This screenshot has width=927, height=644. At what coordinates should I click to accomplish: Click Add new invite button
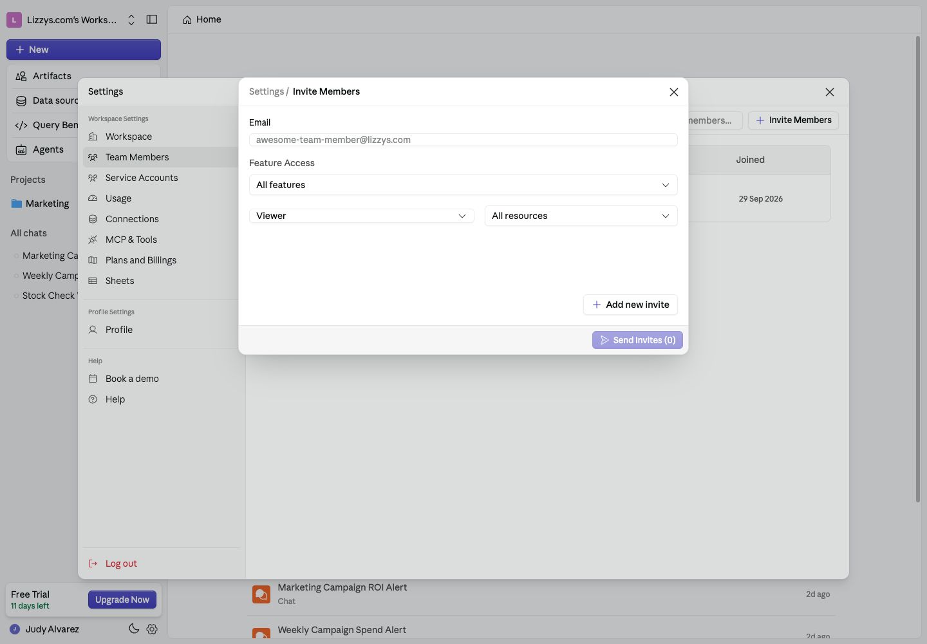(630, 305)
